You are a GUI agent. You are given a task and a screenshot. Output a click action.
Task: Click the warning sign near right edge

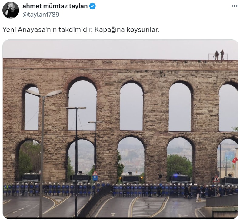[216, 179]
